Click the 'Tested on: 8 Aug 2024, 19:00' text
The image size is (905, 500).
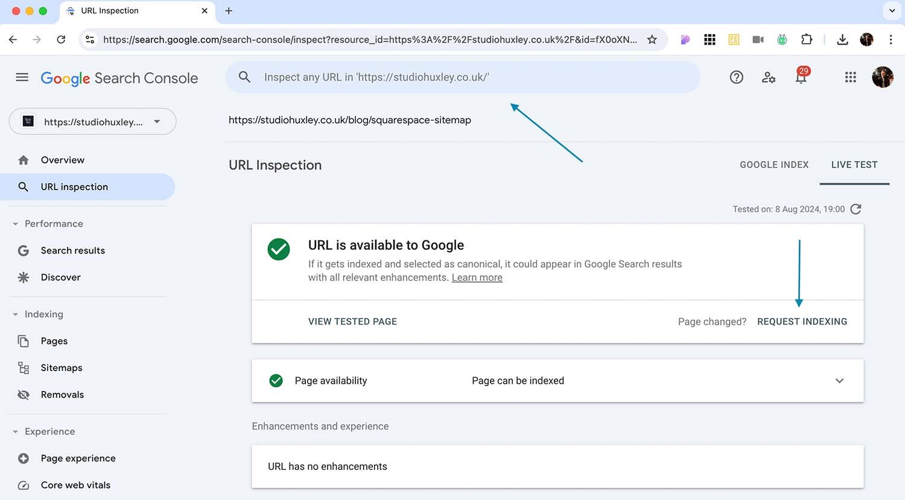tap(789, 209)
